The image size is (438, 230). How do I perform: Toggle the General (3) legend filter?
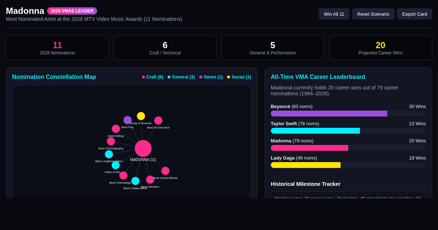coord(181,77)
